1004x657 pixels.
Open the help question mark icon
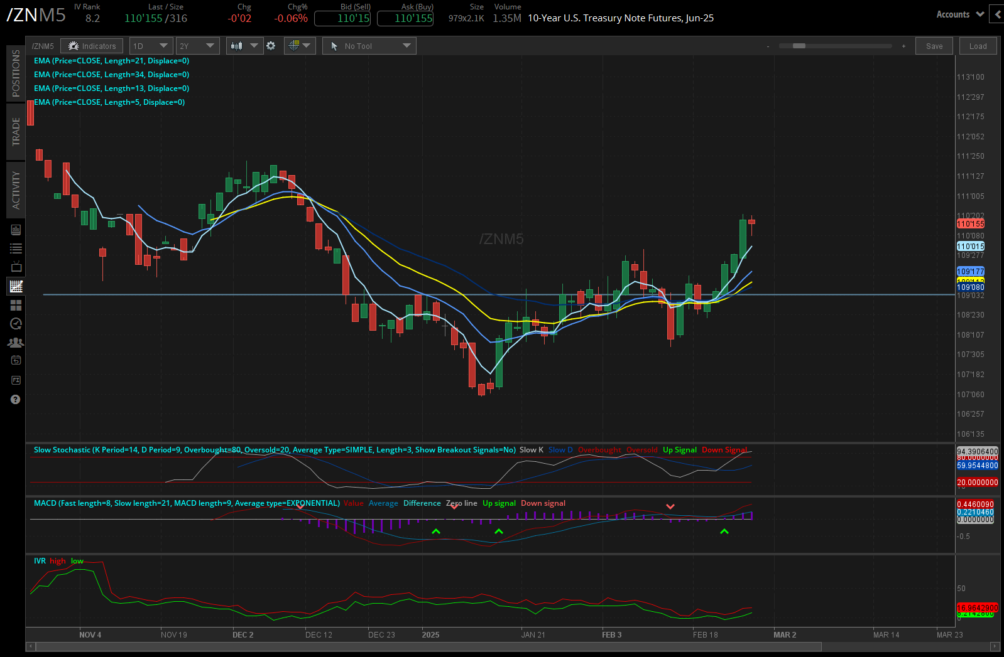pyautogui.click(x=16, y=400)
